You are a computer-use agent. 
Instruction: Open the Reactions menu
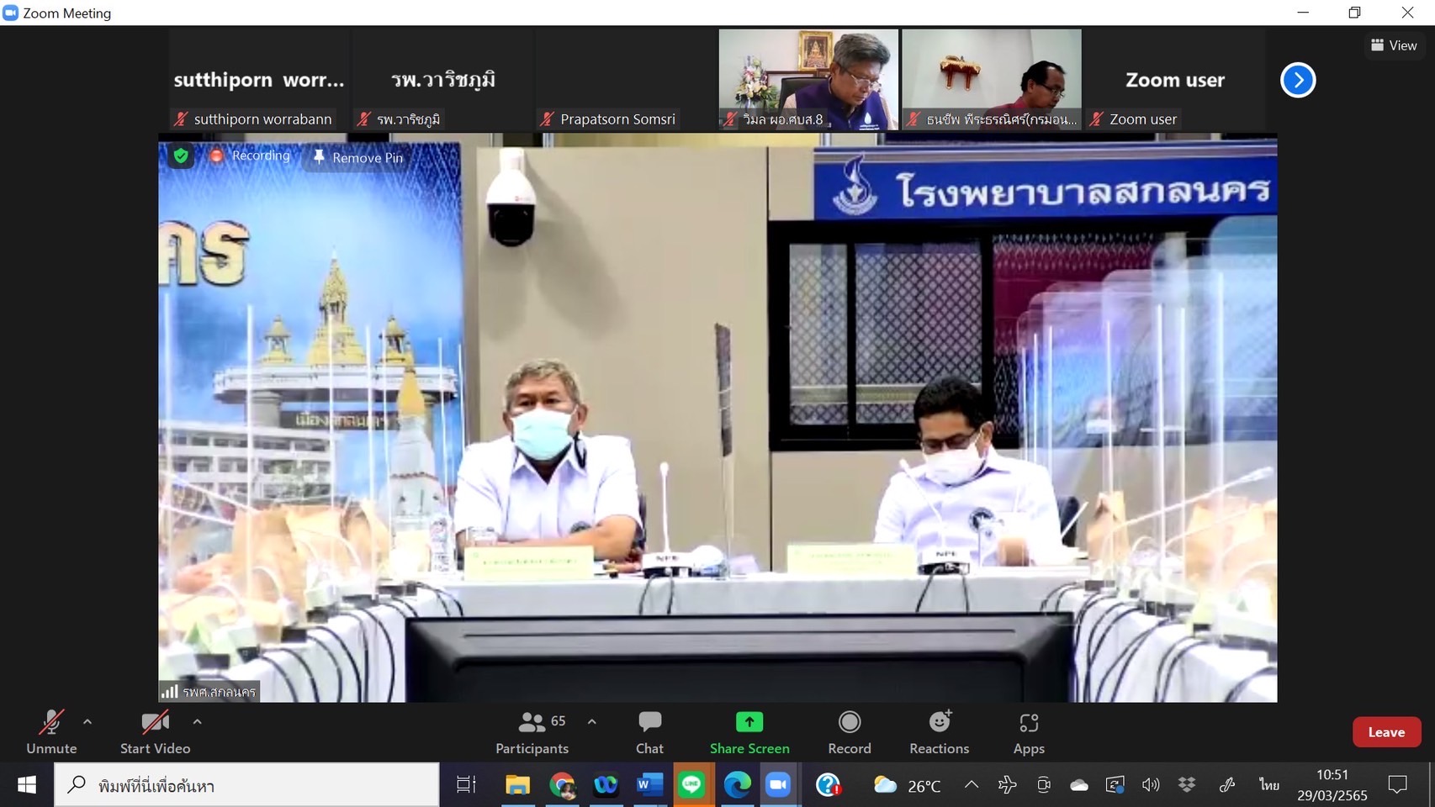(x=939, y=732)
